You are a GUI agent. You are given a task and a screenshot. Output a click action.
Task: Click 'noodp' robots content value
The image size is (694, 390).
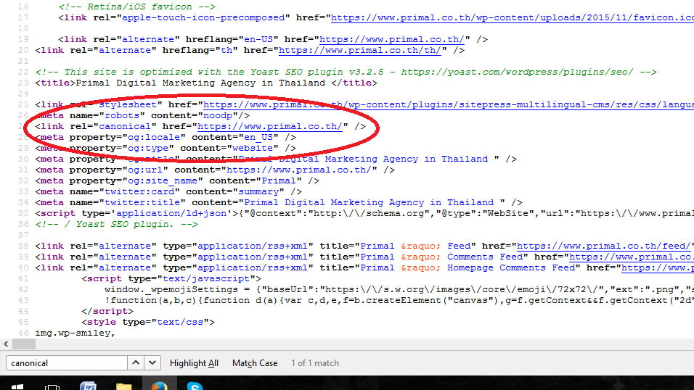pyautogui.click(x=218, y=115)
